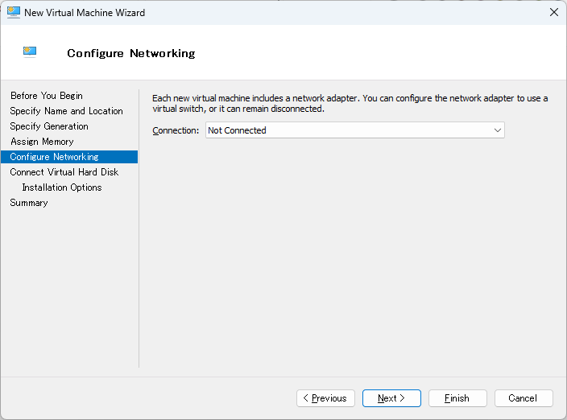Click the monitor icon beside the Configure Networking heading

(x=30, y=52)
